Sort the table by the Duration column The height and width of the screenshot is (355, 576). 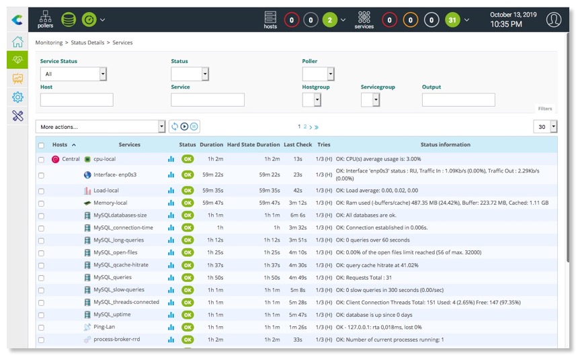tap(211, 144)
